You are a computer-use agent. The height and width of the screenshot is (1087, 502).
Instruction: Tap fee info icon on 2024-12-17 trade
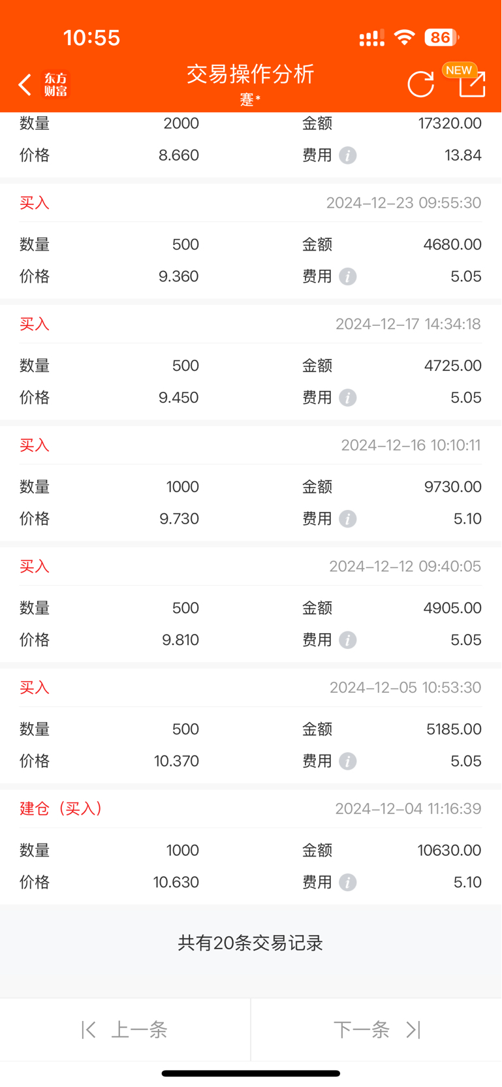348,398
